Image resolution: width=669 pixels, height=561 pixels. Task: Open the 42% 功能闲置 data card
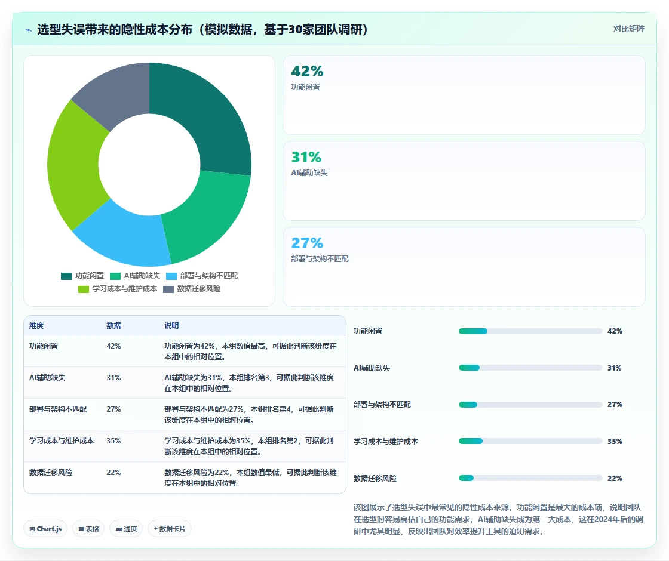click(464, 95)
